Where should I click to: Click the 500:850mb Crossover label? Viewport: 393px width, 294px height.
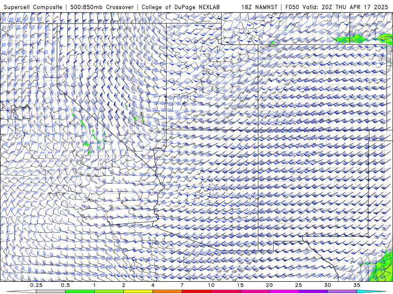click(102, 7)
